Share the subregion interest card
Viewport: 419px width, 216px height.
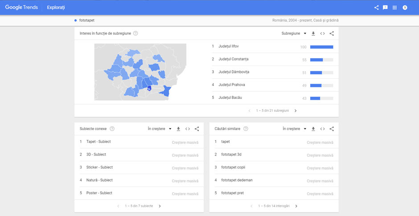(332, 33)
